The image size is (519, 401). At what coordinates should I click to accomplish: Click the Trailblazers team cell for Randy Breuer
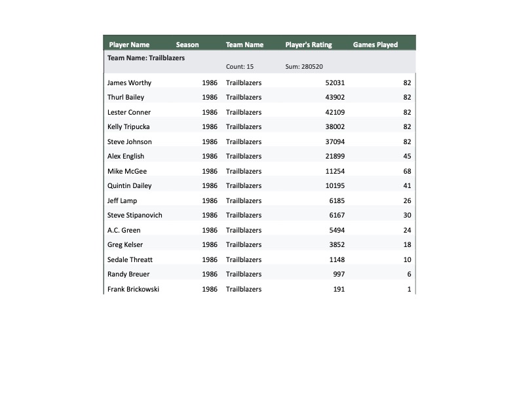click(x=244, y=275)
